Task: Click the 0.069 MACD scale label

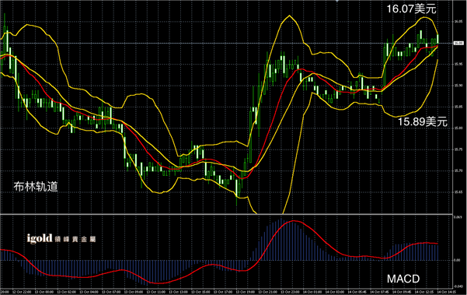Action: point(458,217)
